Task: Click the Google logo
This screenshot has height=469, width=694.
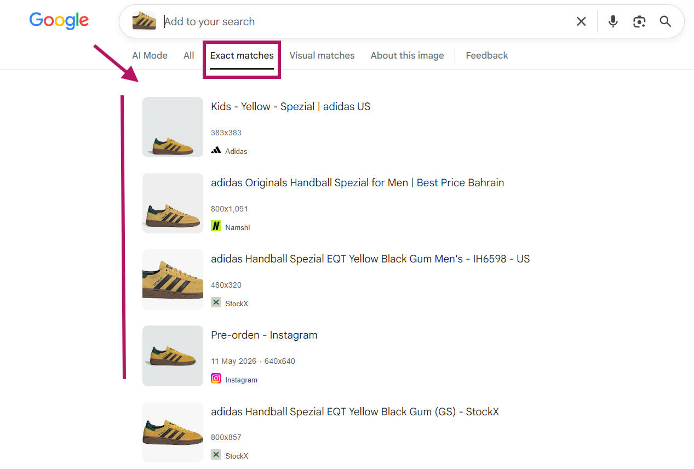Action: point(59,21)
